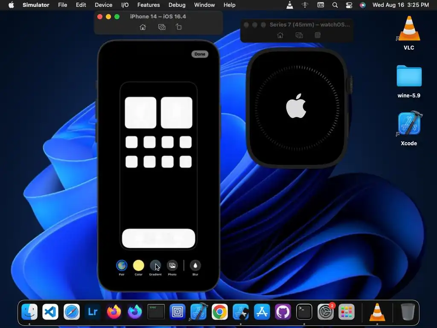437x328 pixels.
Task: Open the Trash in the Dock
Action: (x=408, y=311)
